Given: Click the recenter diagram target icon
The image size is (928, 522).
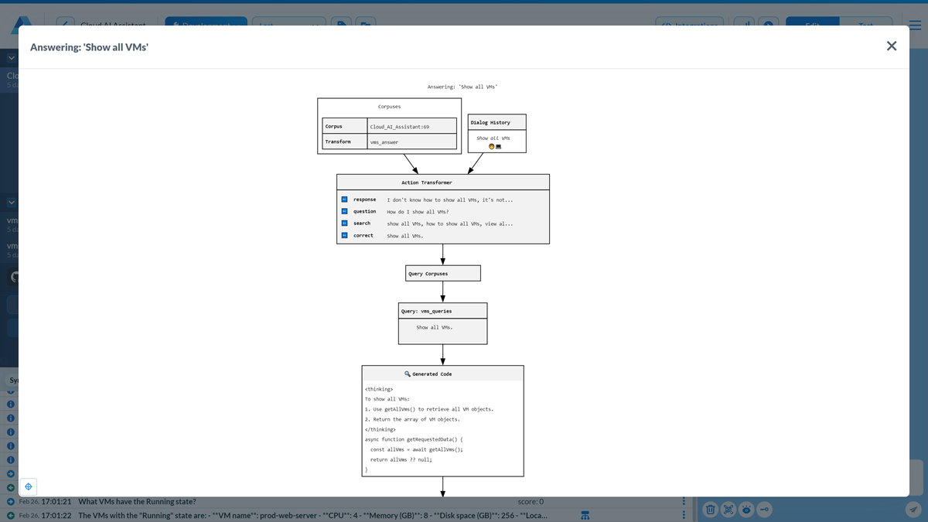Looking at the screenshot, I should coord(29,486).
